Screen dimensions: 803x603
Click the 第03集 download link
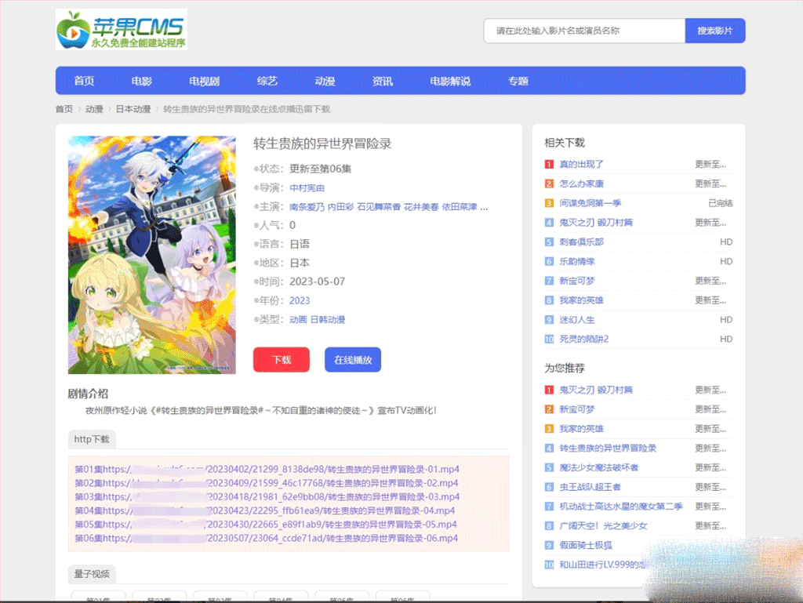point(267,497)
